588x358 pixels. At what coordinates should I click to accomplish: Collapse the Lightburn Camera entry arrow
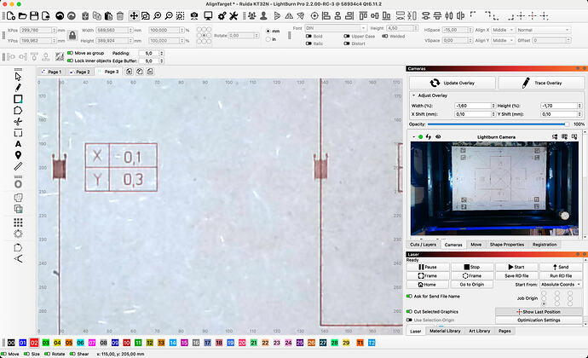point(413,137)
